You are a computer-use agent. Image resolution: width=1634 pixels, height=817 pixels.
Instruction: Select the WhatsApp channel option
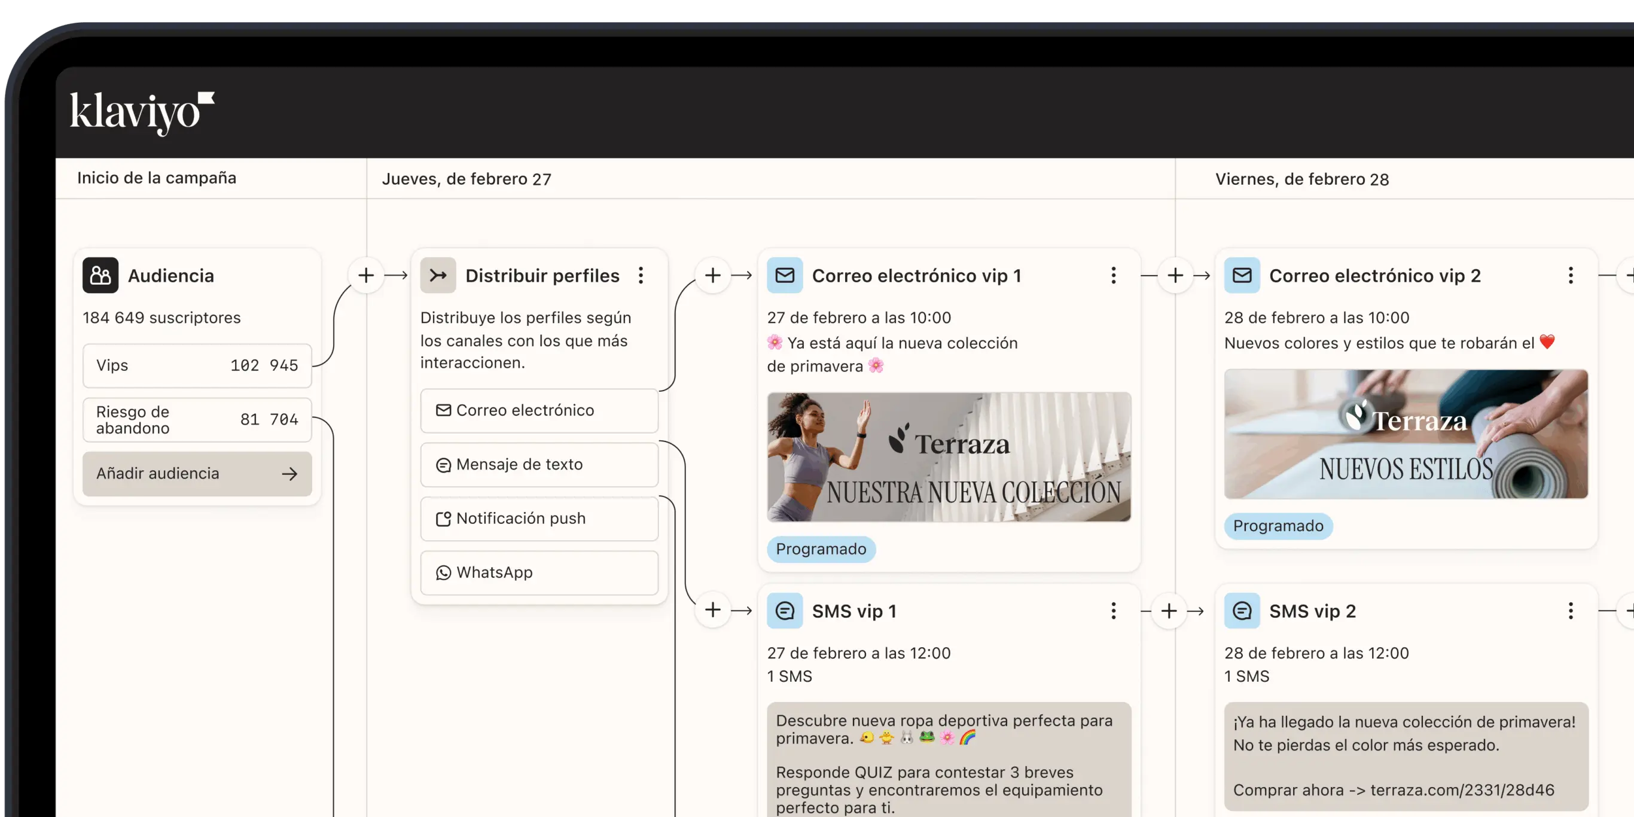pyautogui.click(x=539, y=573)
